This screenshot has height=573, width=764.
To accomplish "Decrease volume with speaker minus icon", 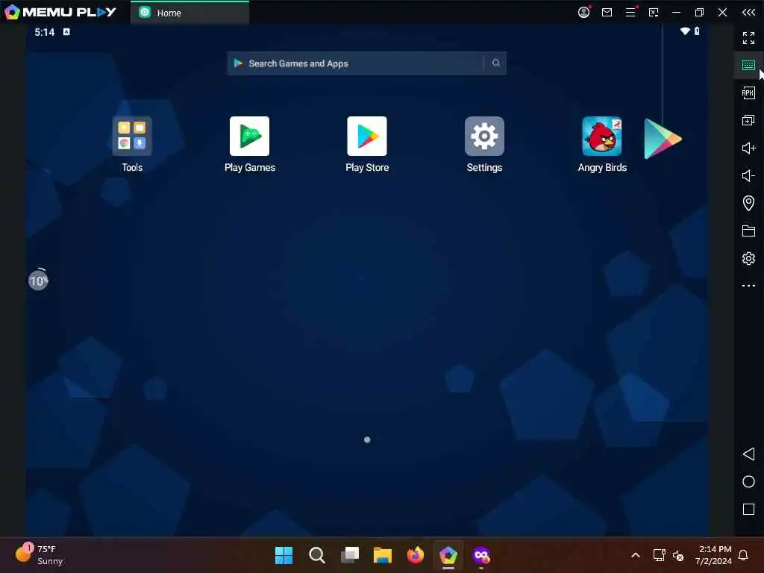I will click(x=748, y=175).
